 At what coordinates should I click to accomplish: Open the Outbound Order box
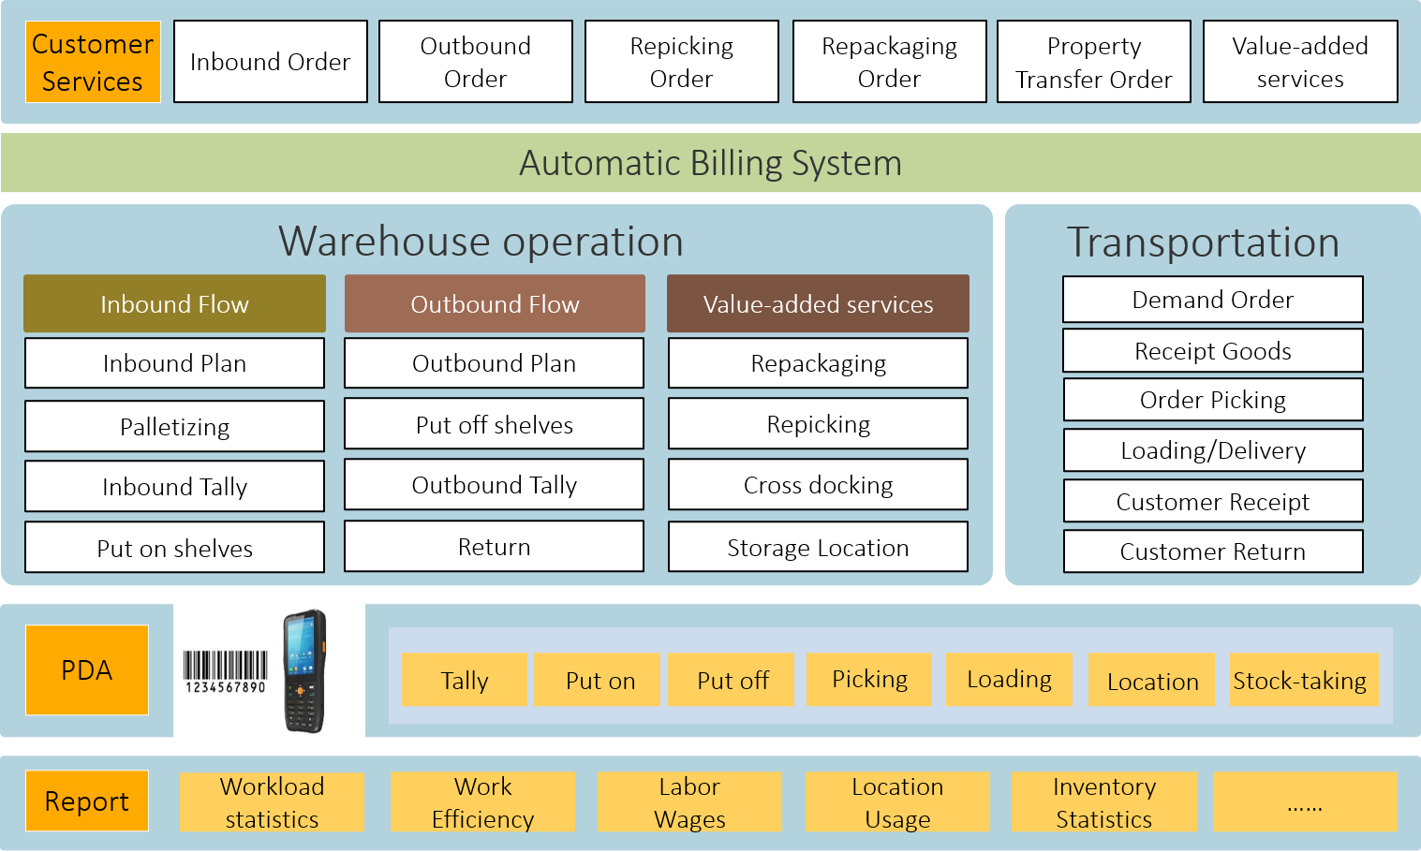pos(475,62)
